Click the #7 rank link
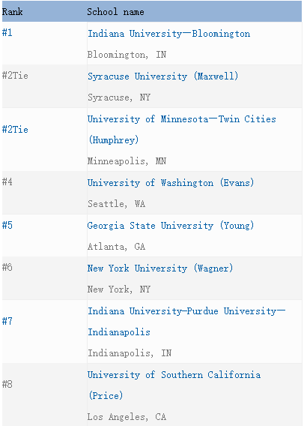Image resolution: width=304 pixels, height=426 pixels. coord(7,321)
